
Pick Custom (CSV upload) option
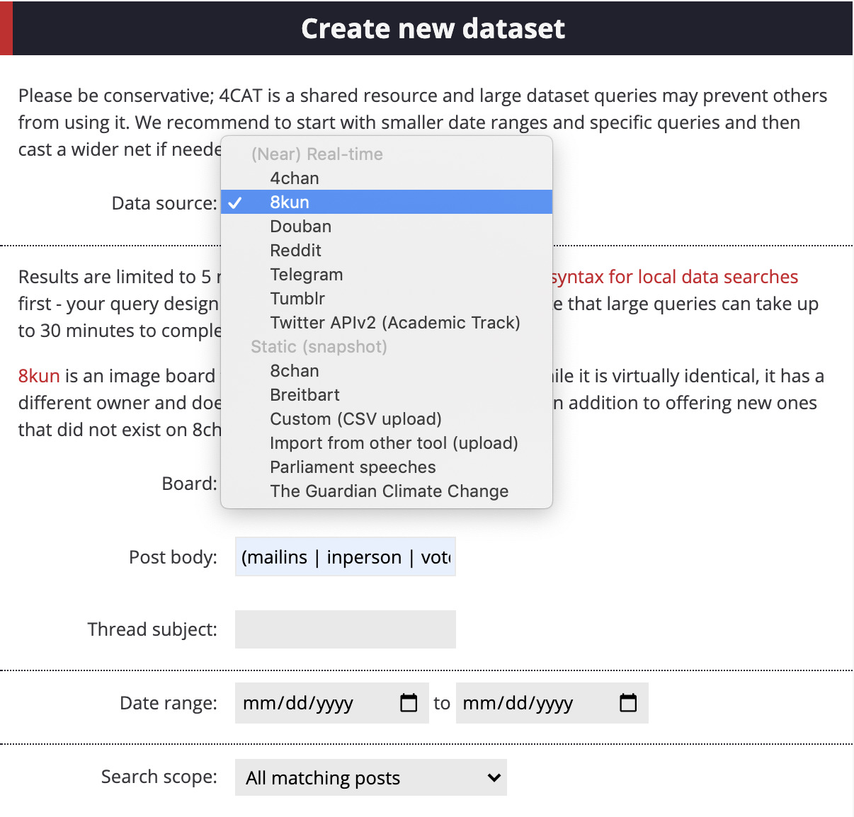pyautogui.click(x=387, y=419)
